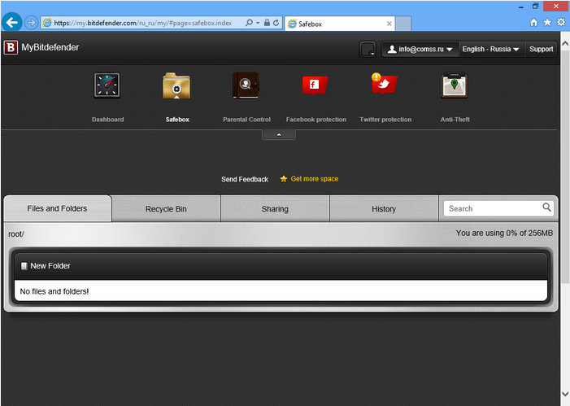Click the vertical scrollbar down arrow

(x=565, y=394)
